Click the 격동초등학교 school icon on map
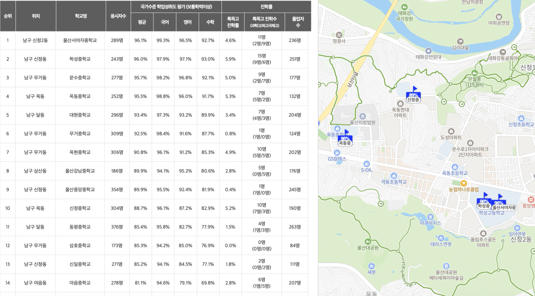 394,176
